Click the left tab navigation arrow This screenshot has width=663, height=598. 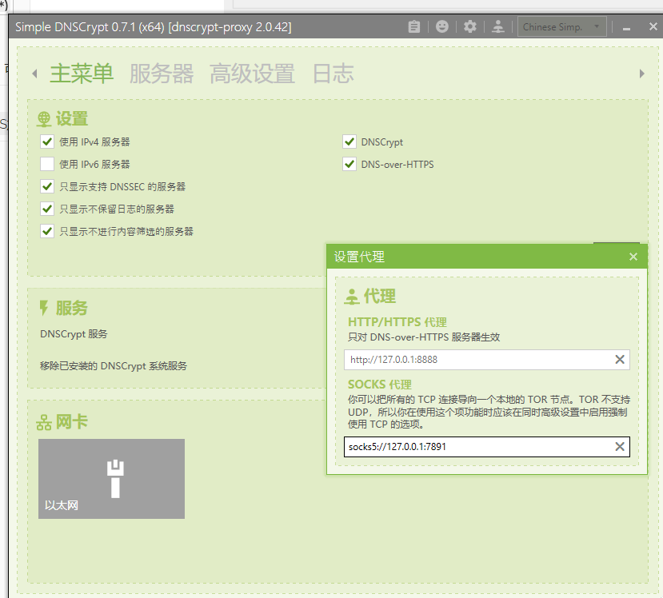pos(34,74)
